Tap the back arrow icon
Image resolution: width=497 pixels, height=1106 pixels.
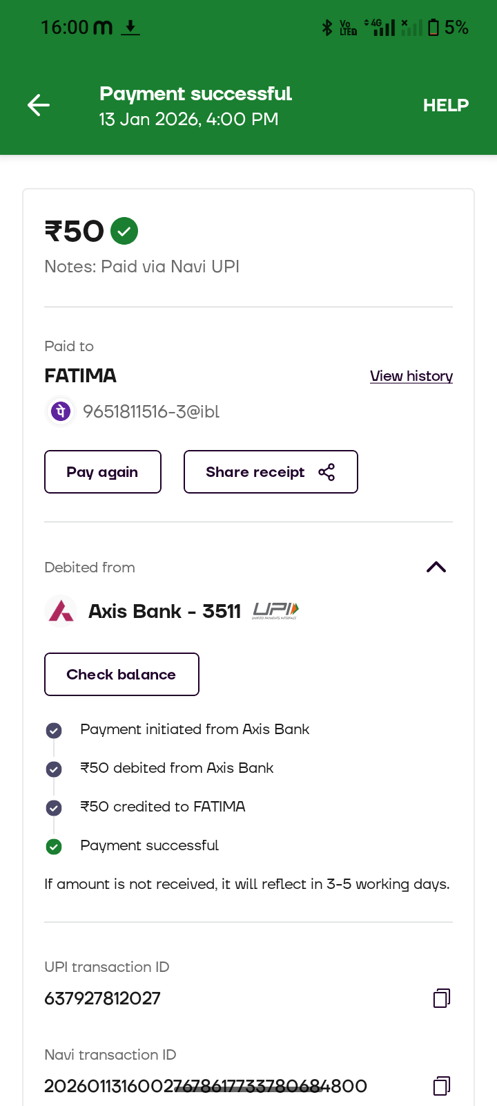[39, 105]
